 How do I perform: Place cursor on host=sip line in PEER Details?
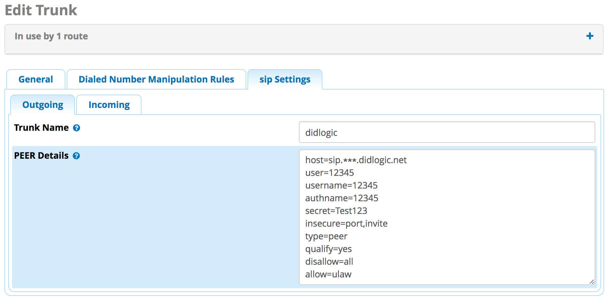[355, 160]
